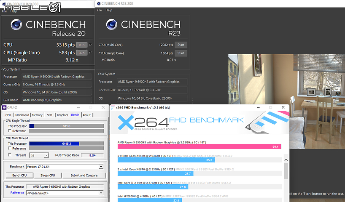Screen dimensions: 345x202
Task: Click R23 multi core score 12082 pts
Action: click(166, 45)
